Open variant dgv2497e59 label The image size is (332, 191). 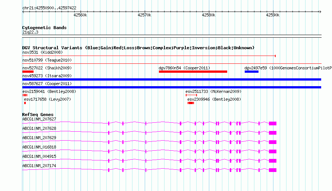tap(288, 68)
